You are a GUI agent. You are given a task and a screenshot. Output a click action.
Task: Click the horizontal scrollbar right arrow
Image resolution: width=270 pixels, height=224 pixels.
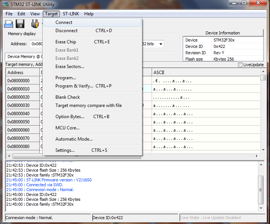[257, 156]
